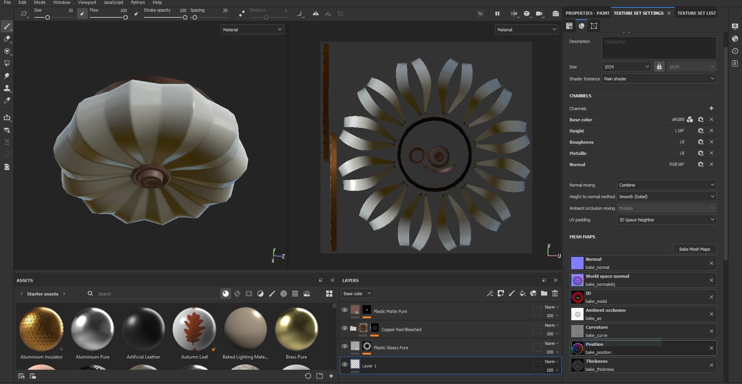Click the Bake Mesh Maps button
The width and height of the screenshot is (742, 384).
click(x=694, y=249)
